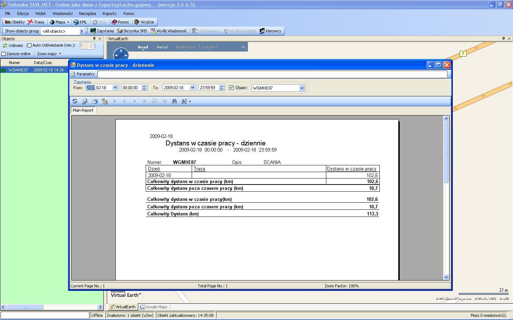The image size is (513, 320).
Task: Click the Wyjście exit button
Action: (144, 22)
